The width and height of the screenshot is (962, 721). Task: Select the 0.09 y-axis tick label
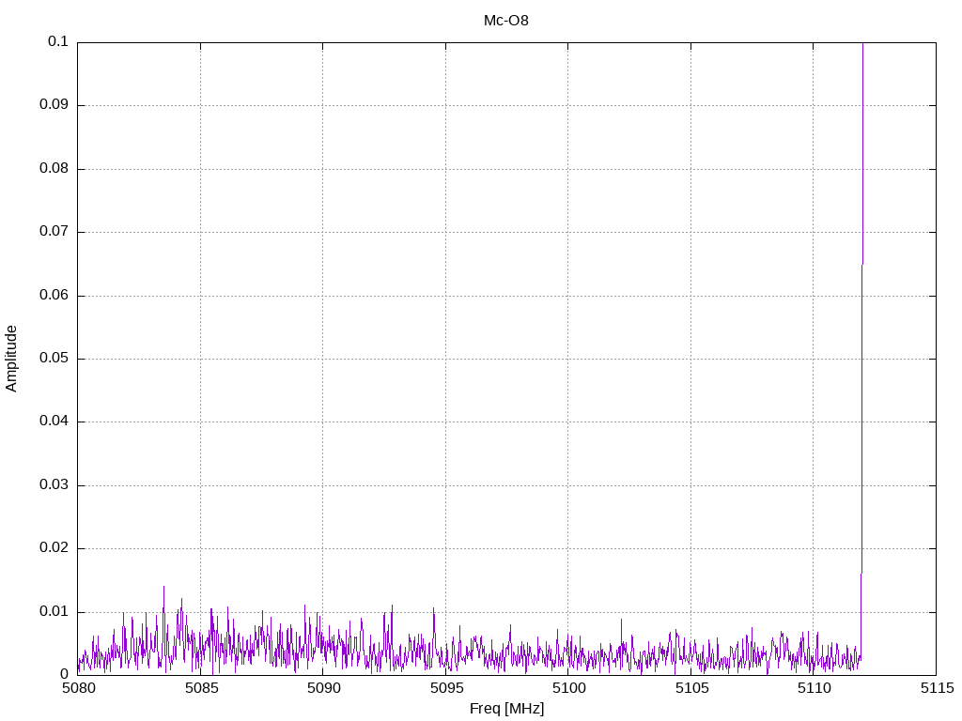(x=54, y=105)
